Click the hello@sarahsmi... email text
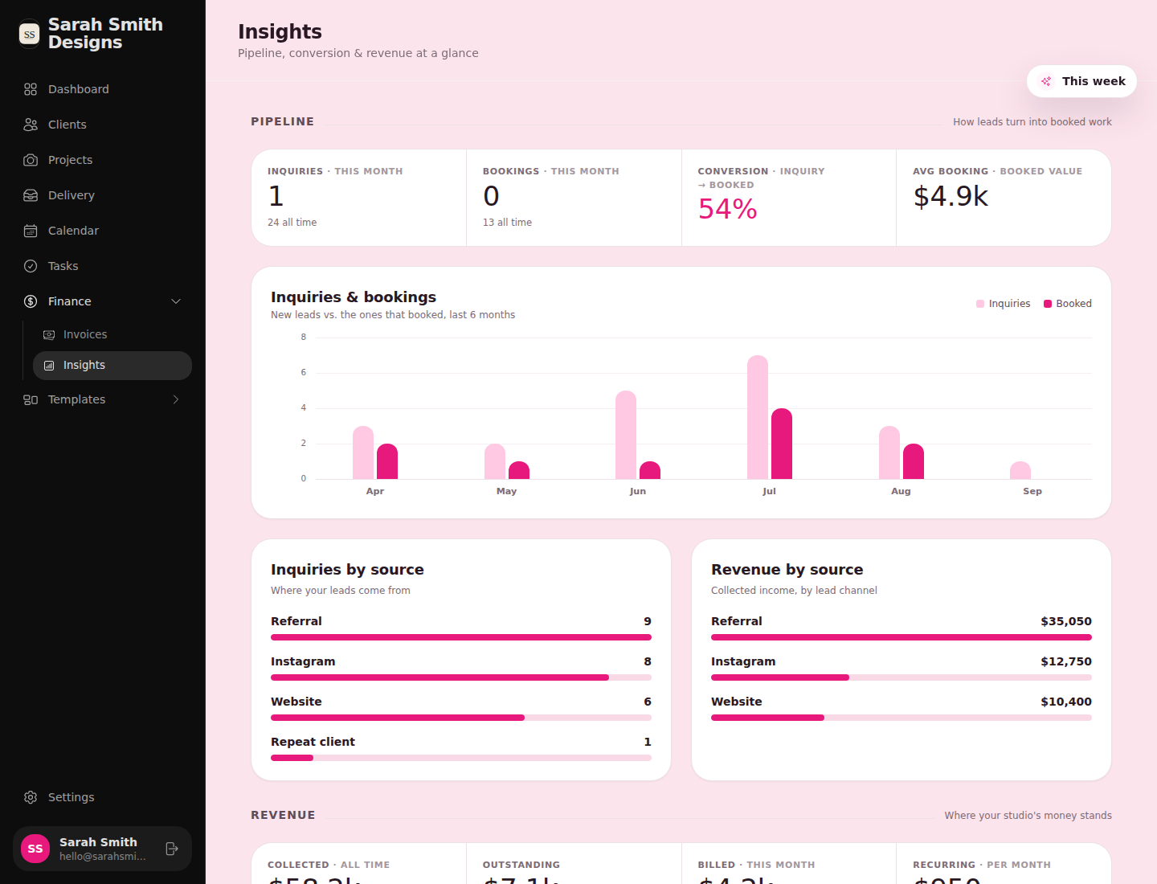The width and height of the screenshot is (1157, 884). (x=103, y=857)
